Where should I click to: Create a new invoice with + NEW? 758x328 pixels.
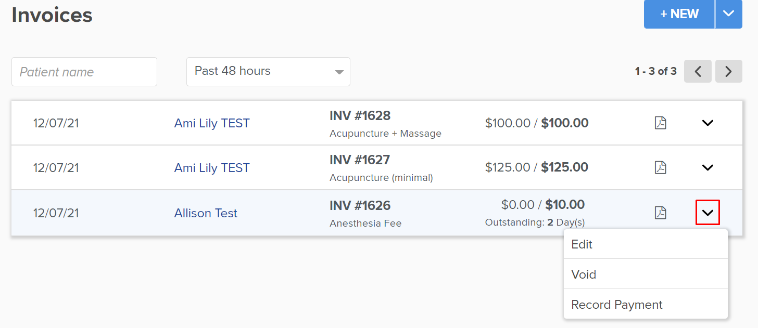point(679,14)
